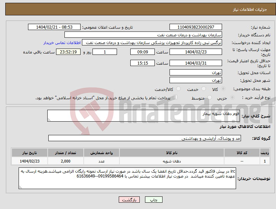
Task: Click the deadline time field 09:09
Action: click(x=143, y=52)
